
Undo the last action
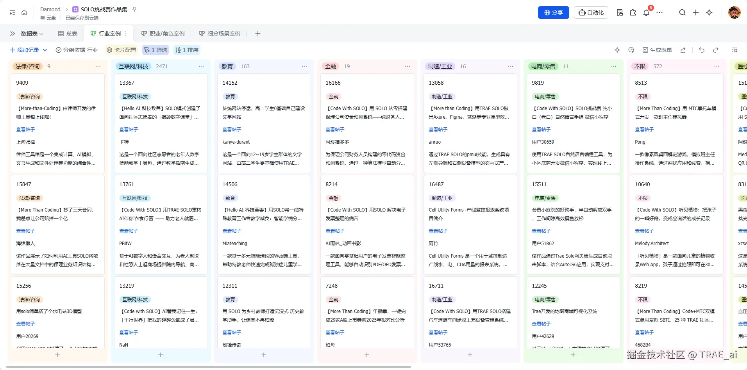coord(702,50)
